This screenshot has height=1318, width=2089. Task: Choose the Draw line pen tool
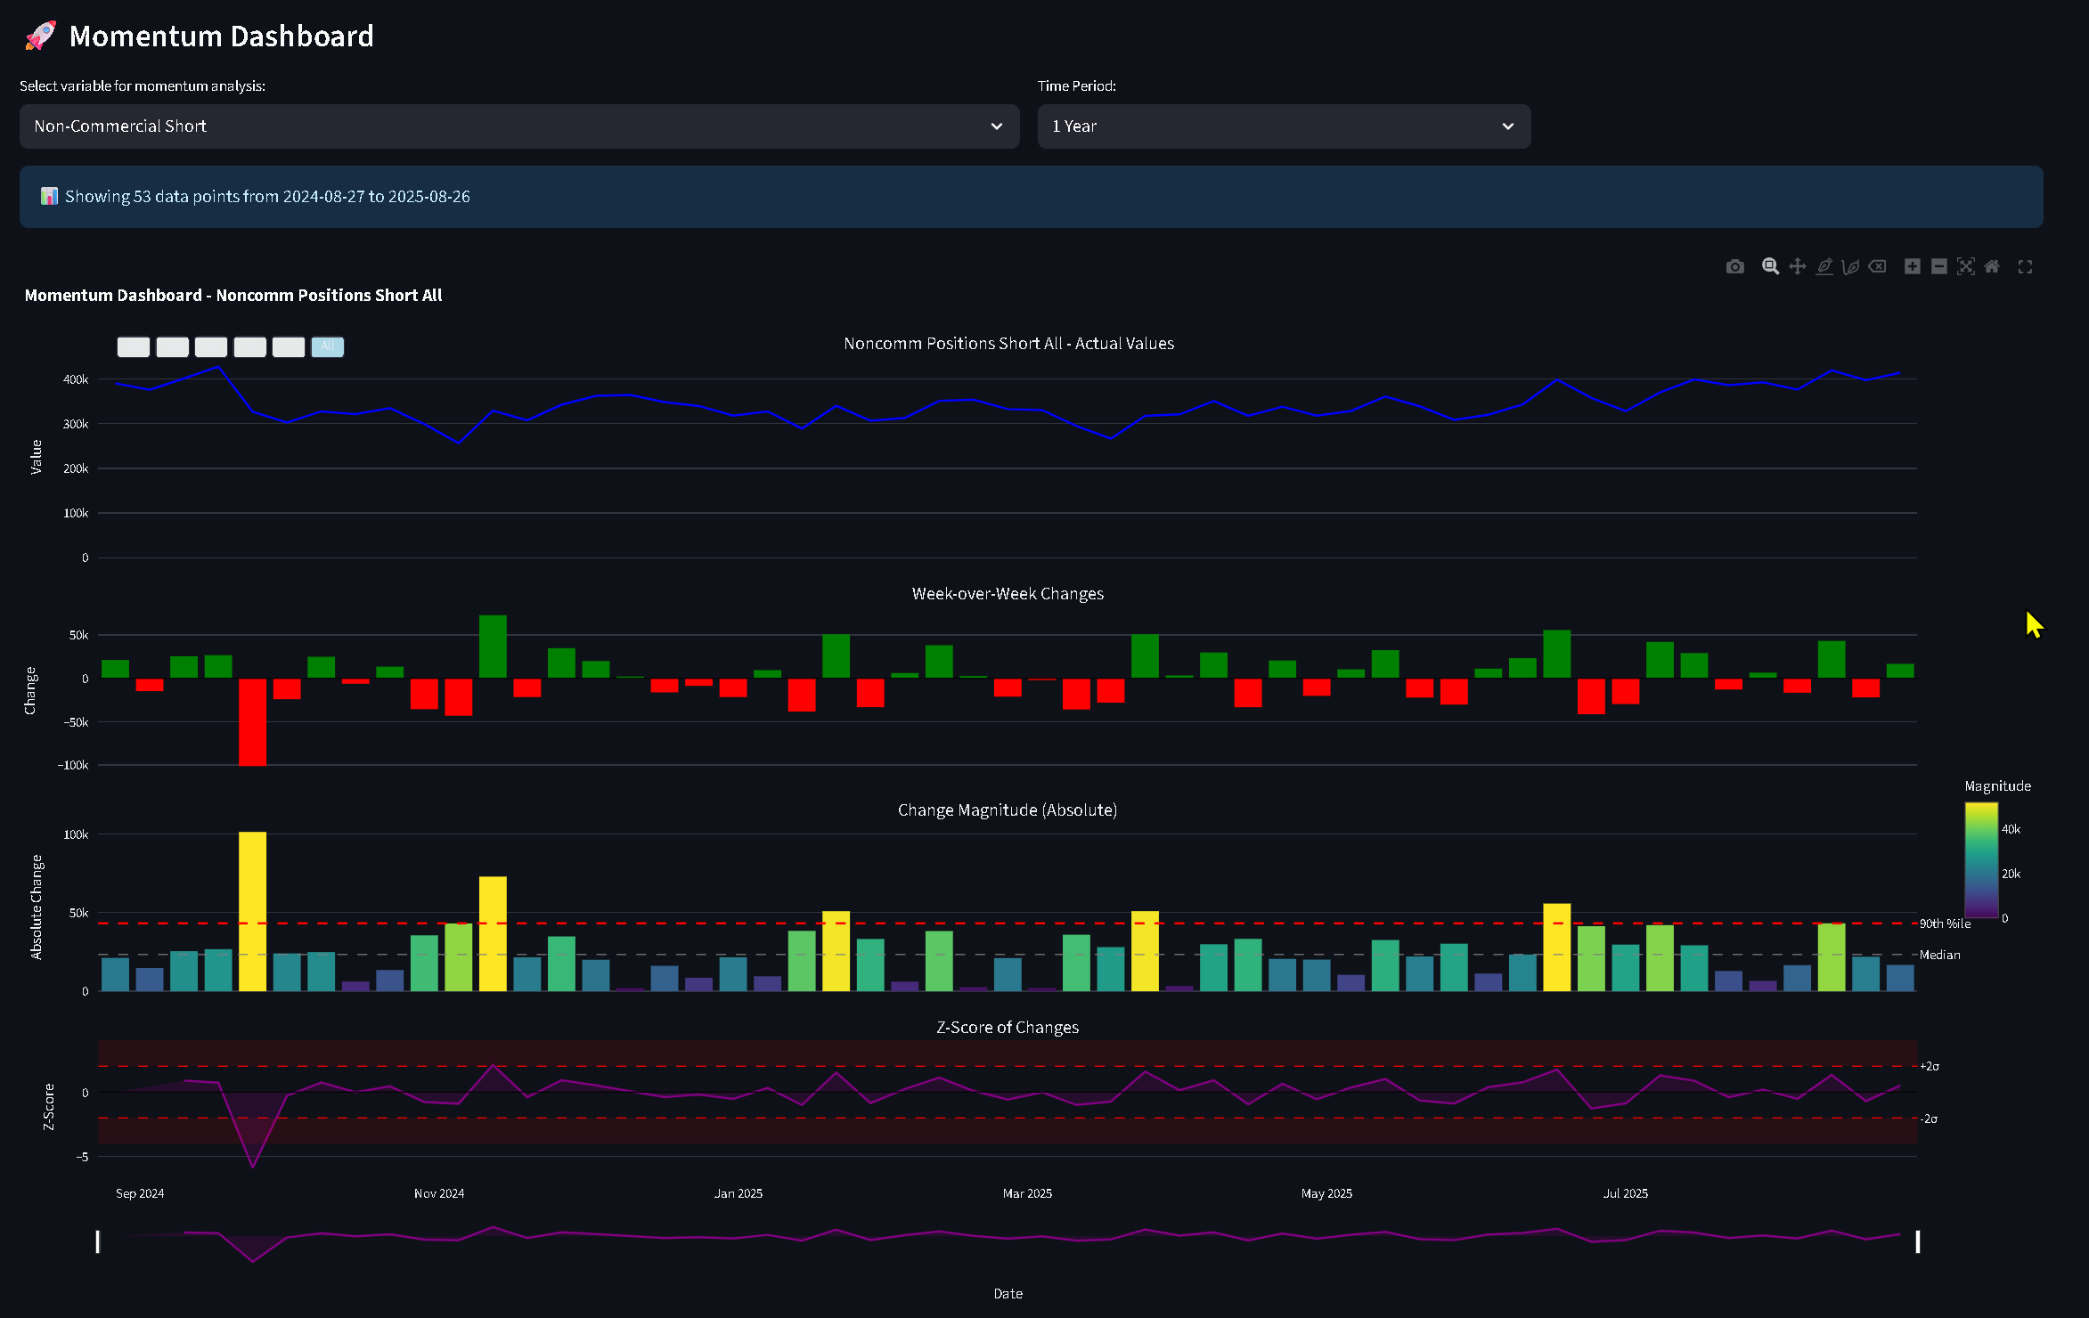tap(1824, 266)
